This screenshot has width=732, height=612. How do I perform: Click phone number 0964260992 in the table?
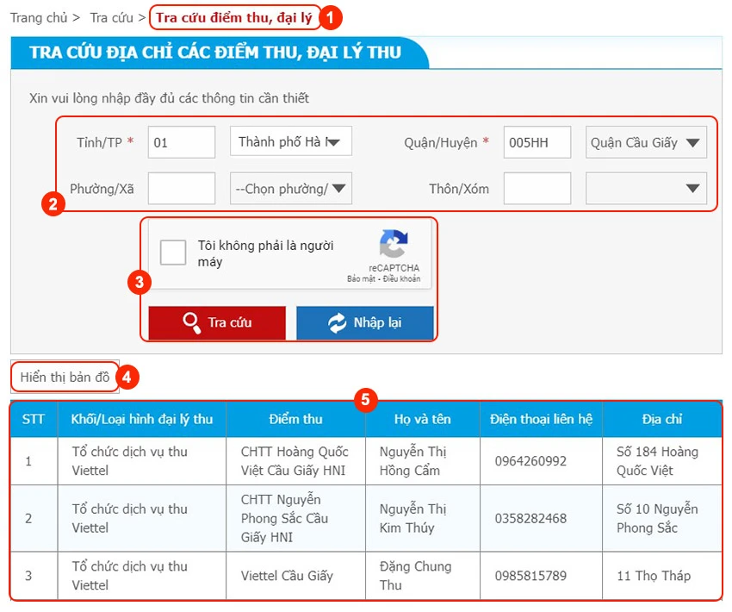(530, 461)
